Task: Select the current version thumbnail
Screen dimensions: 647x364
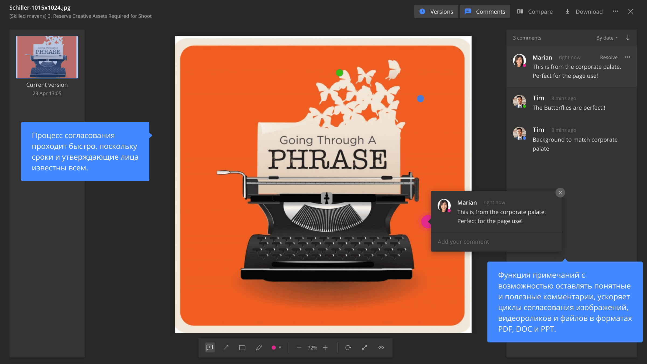Action: [x=47, y=57]
